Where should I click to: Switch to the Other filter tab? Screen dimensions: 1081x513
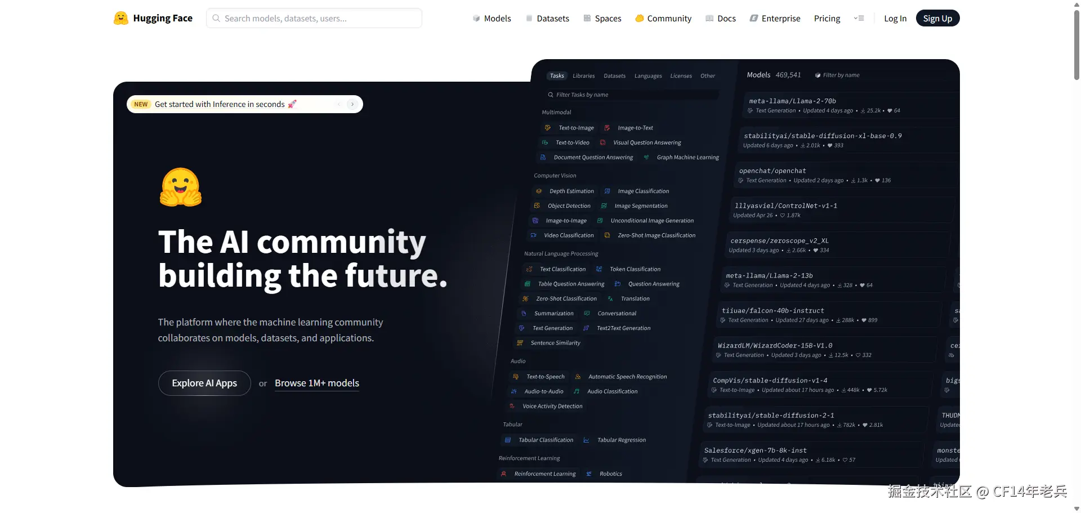click(708, 76)
